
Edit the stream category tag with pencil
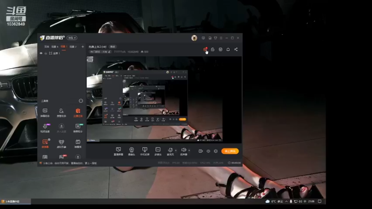click(109, 52)
